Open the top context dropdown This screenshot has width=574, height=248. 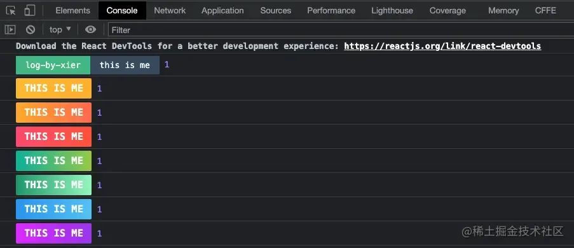click(x=60, y=30)
